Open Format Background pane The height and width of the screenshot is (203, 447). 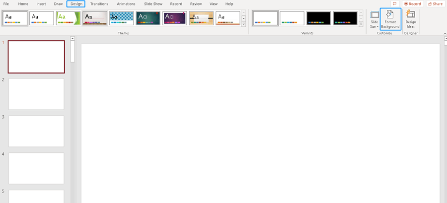(390, 19)
